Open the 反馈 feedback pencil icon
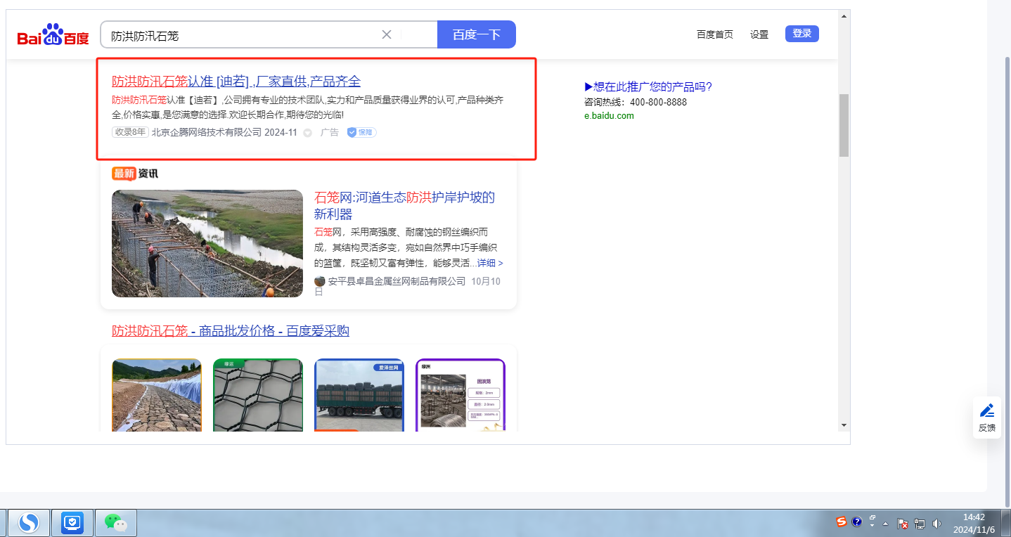The image size is (1011, 537). [987, 417]
